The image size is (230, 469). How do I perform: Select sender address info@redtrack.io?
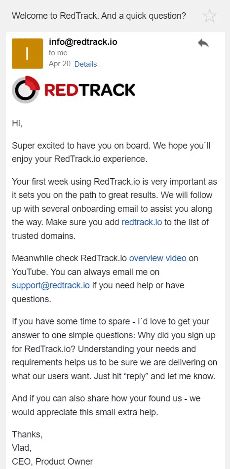83,42
